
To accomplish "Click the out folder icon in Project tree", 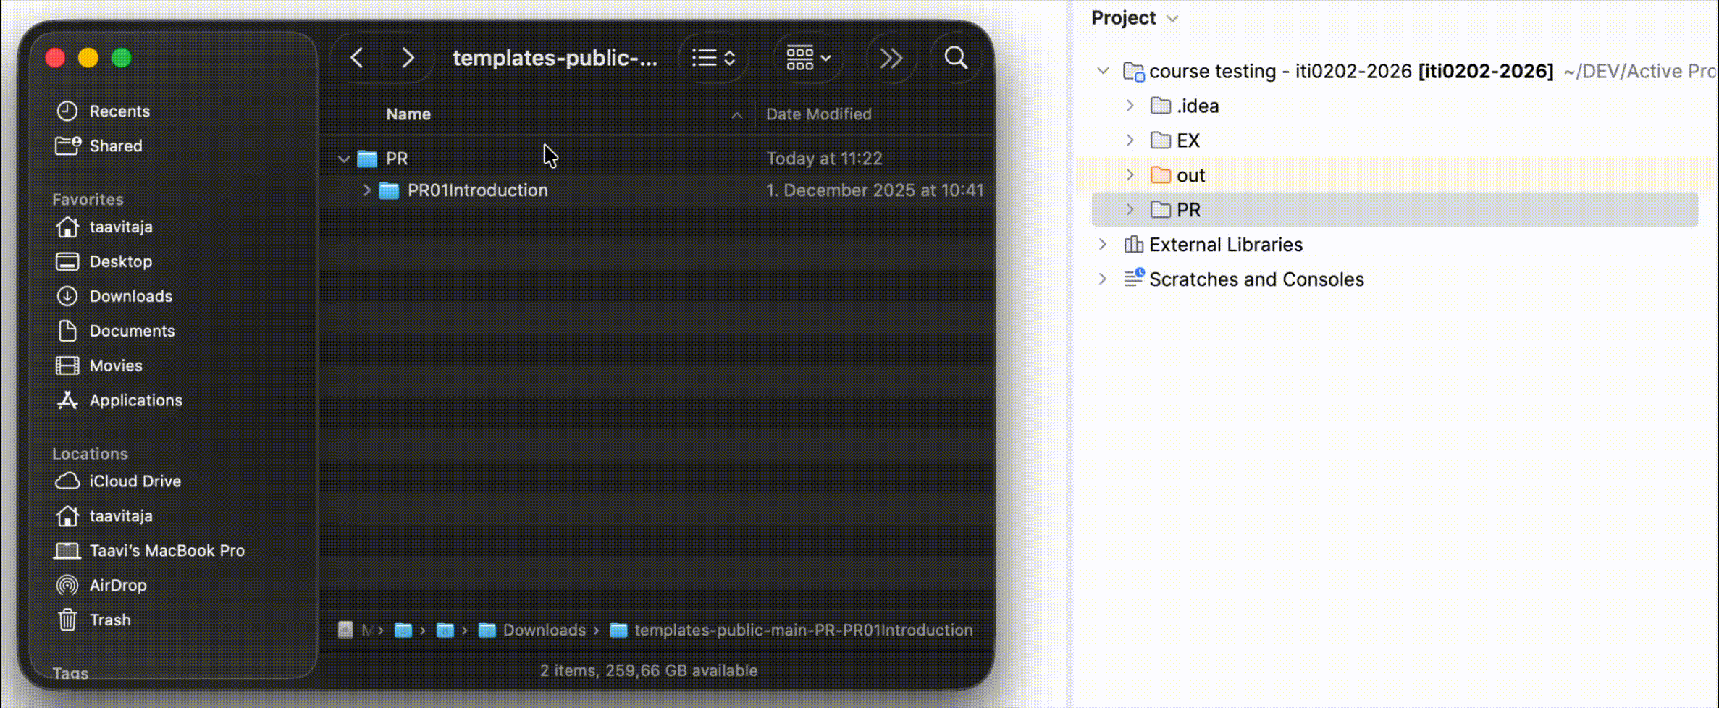I will point(1162,174).
